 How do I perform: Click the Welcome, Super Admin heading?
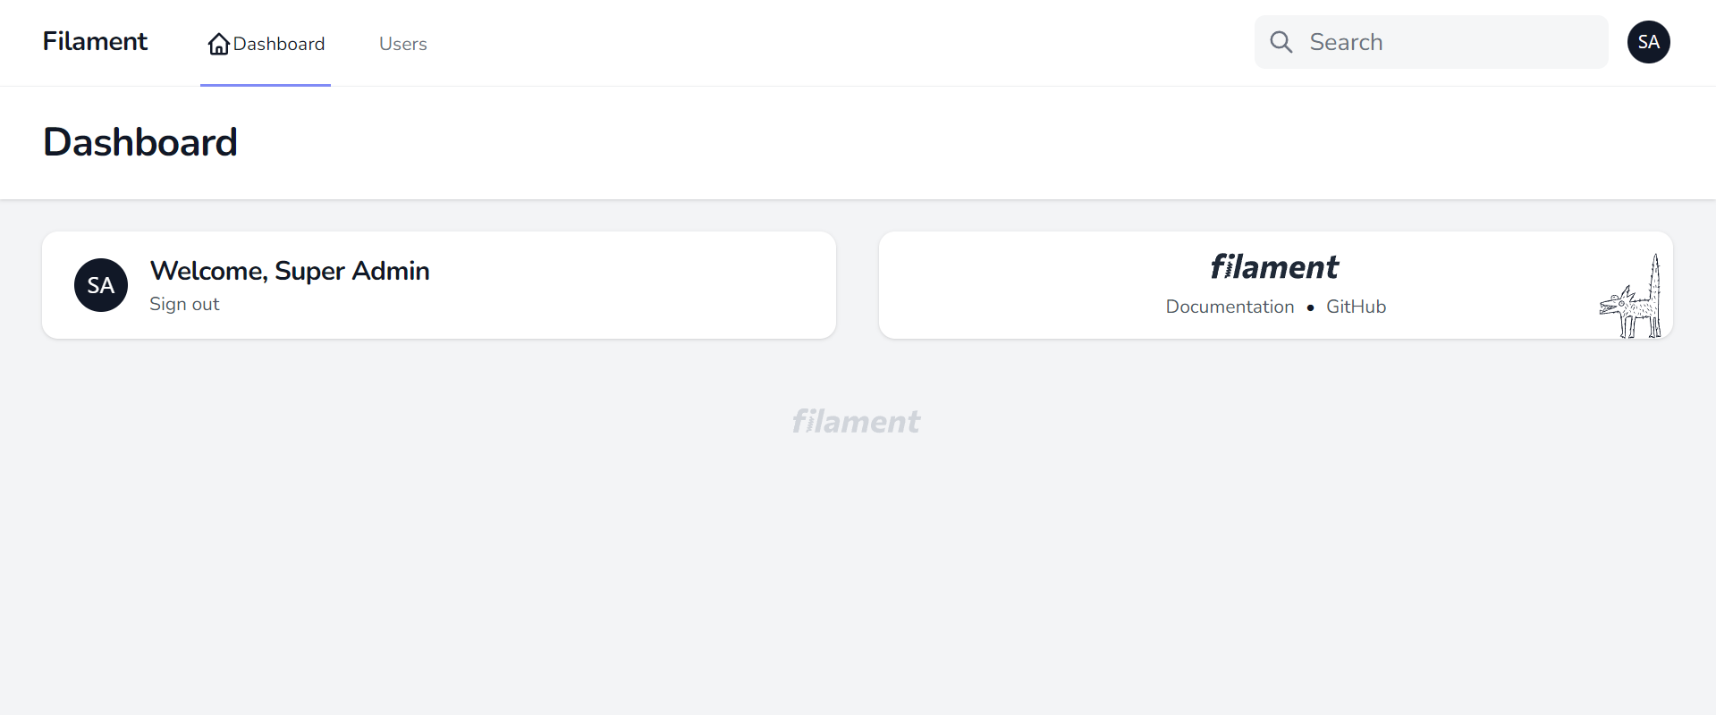pyautogui.click(x=289, y=270)
